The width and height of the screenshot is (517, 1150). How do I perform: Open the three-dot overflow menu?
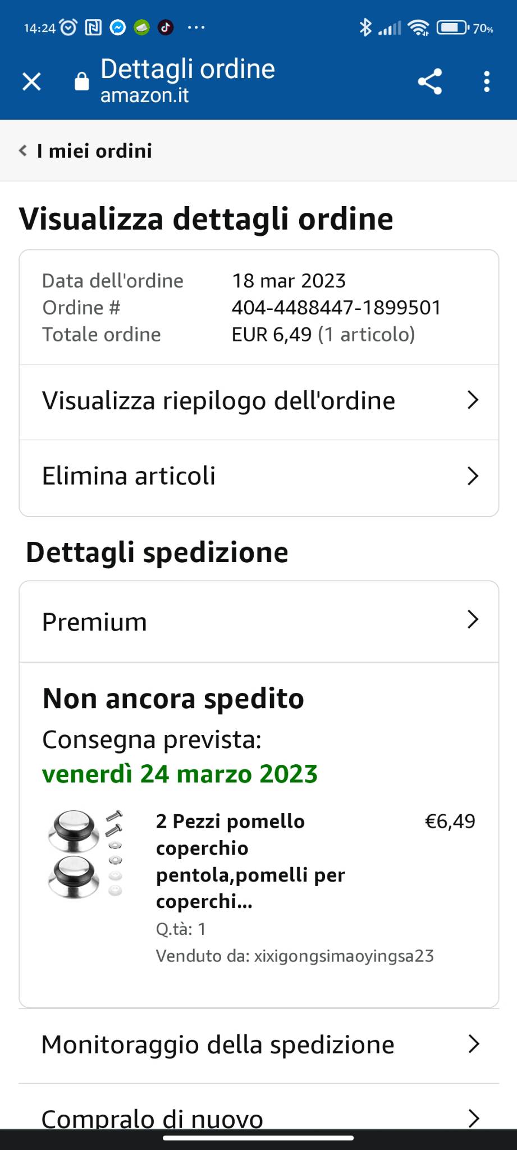tap(487, 82)
